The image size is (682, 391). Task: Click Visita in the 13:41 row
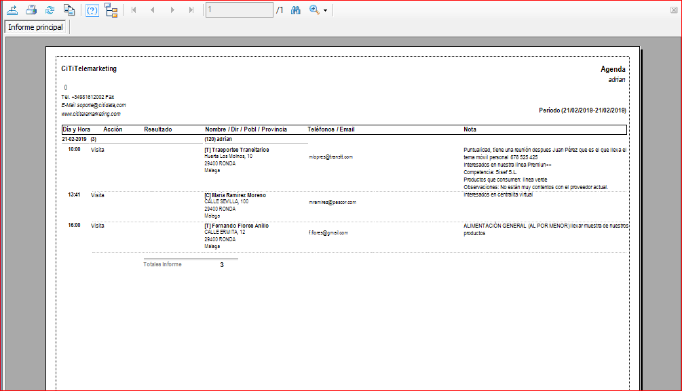tap(98, 195)
